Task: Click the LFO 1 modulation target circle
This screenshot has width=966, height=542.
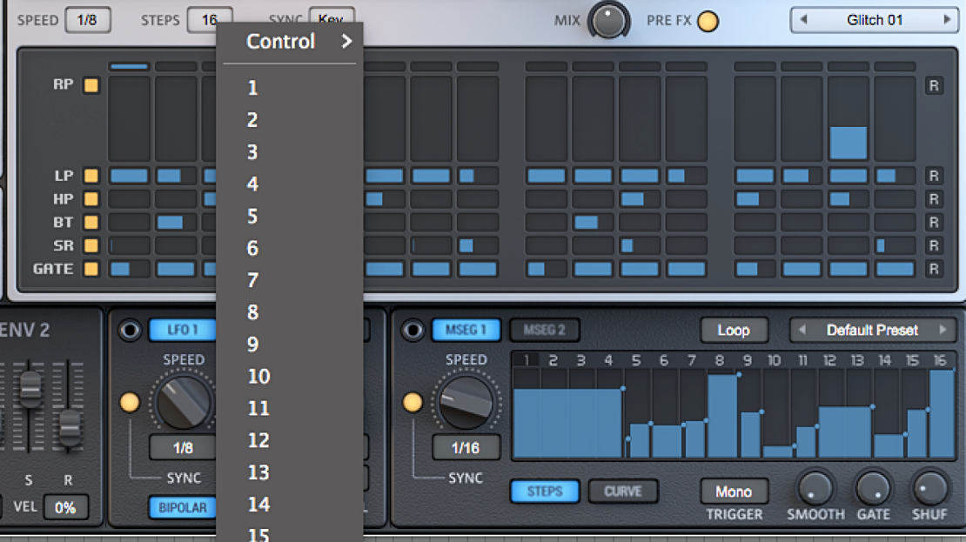Action: click(130, 330)
